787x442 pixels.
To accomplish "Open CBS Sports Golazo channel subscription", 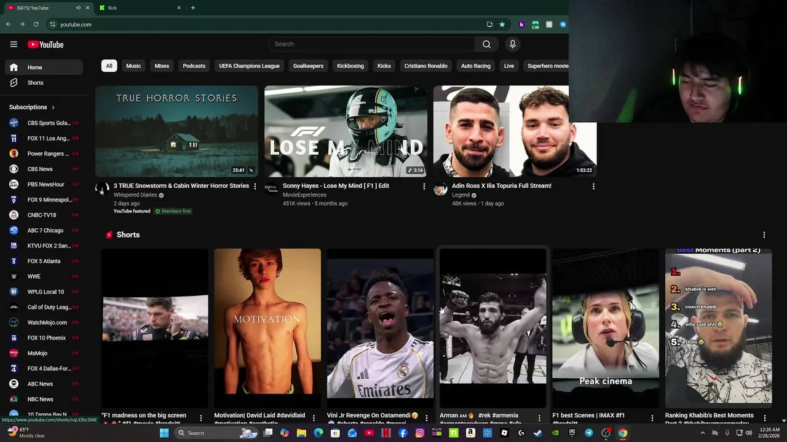I will point(43,123).
